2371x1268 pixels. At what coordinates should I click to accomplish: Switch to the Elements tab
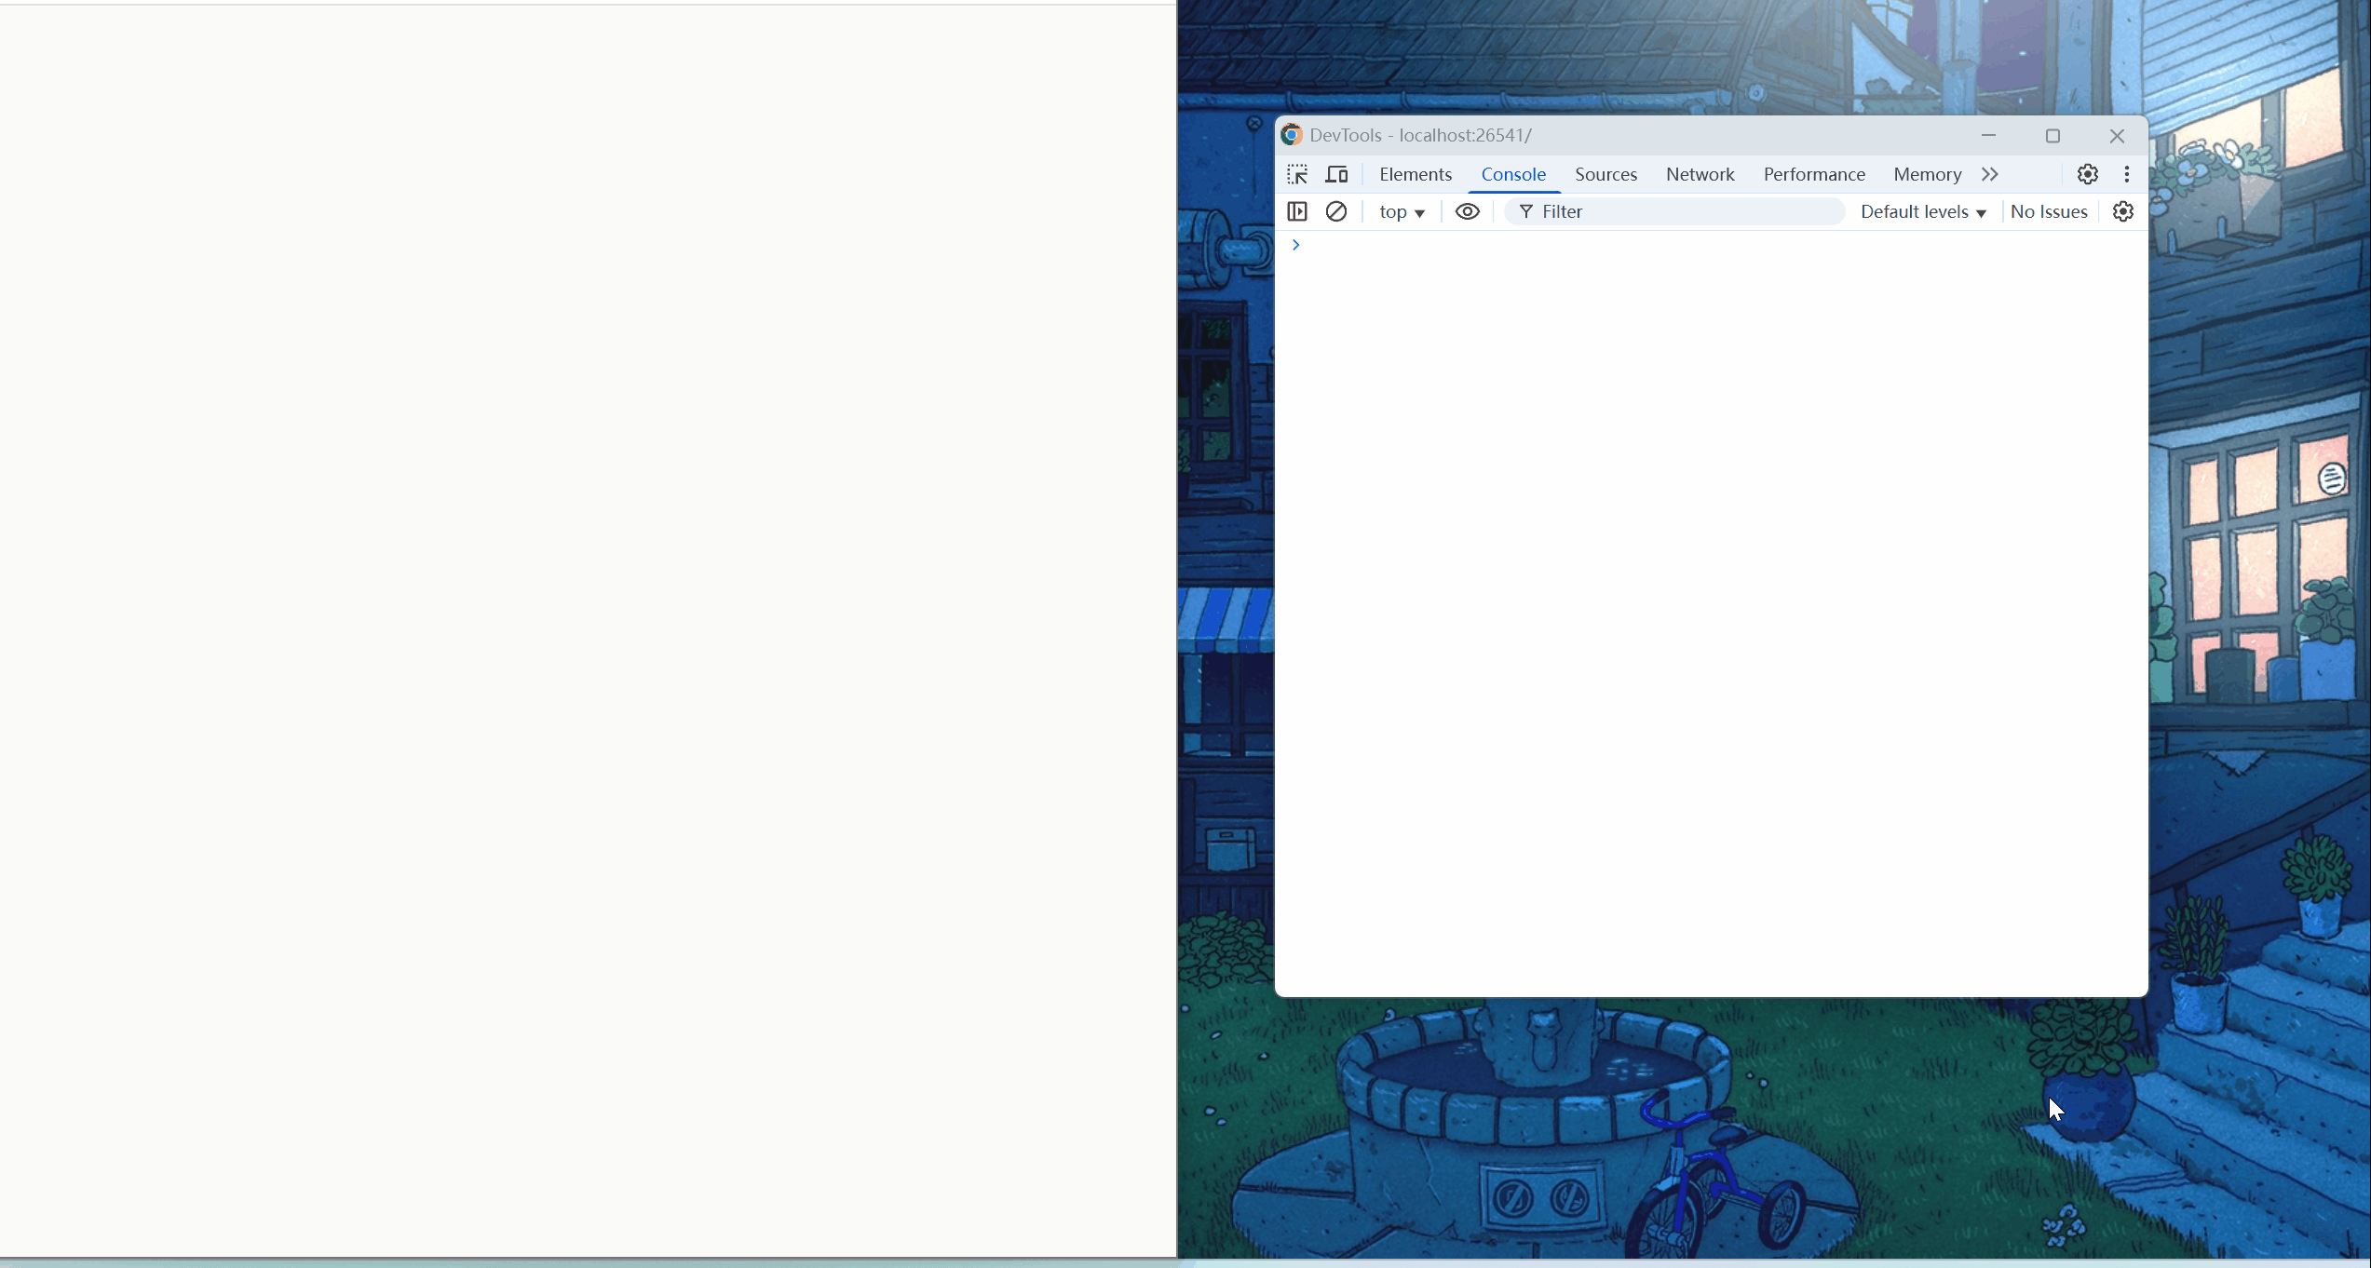(x=1416, y=174)
